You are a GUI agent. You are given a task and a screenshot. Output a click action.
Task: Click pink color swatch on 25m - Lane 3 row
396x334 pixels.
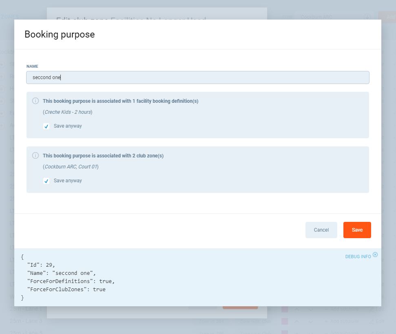[285, 321]
